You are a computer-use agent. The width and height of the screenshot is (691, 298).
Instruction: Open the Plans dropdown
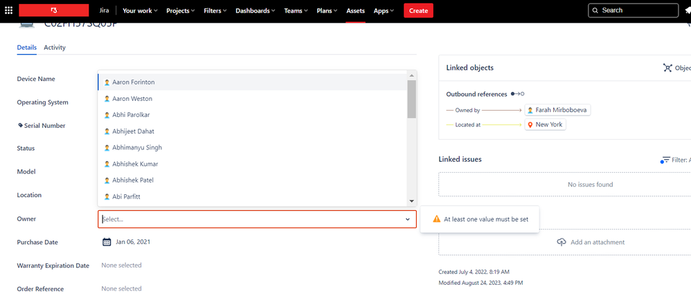click(327, 10)
